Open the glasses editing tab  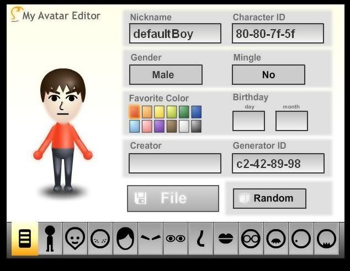click(x=251, y=239)
